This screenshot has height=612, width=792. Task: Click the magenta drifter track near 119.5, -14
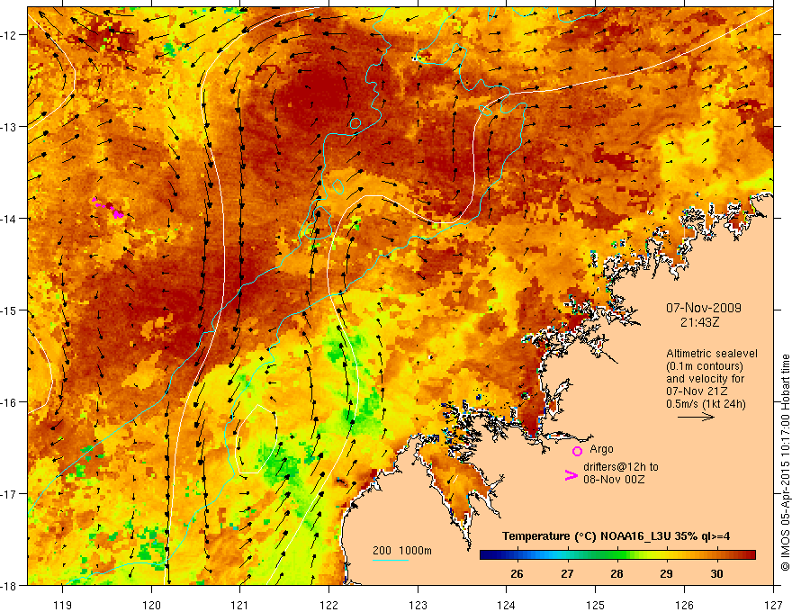tap(108, 208)
